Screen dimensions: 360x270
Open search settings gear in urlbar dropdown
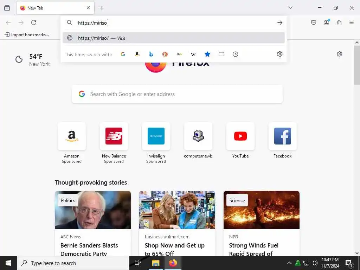(279, 54)
